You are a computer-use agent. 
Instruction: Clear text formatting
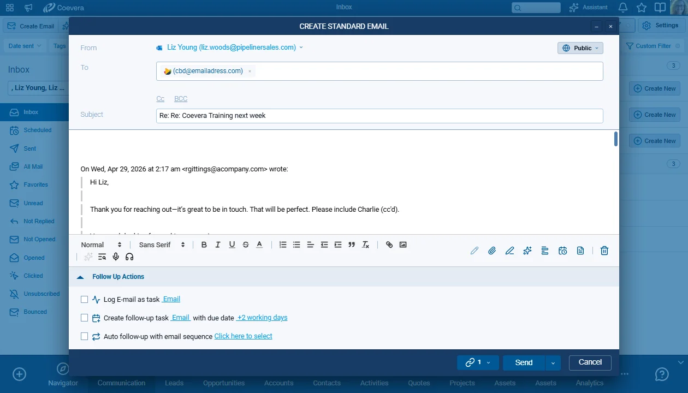point(366,245)
